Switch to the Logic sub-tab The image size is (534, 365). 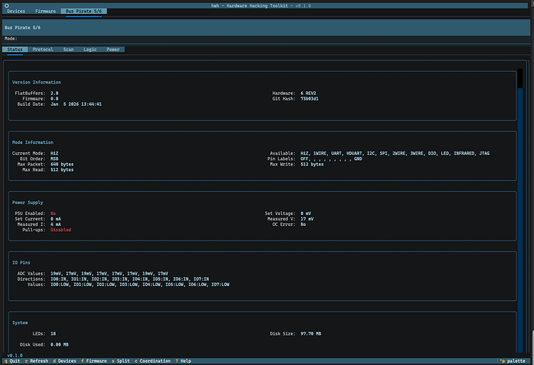tap(91, 49)
